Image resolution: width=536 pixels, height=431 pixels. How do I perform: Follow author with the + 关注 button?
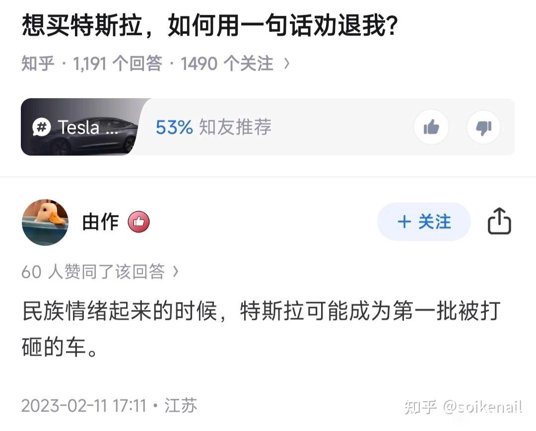(424, 221)
